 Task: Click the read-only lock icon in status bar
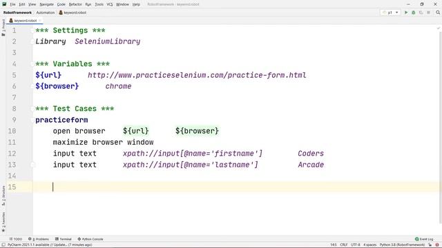point(430,245)
